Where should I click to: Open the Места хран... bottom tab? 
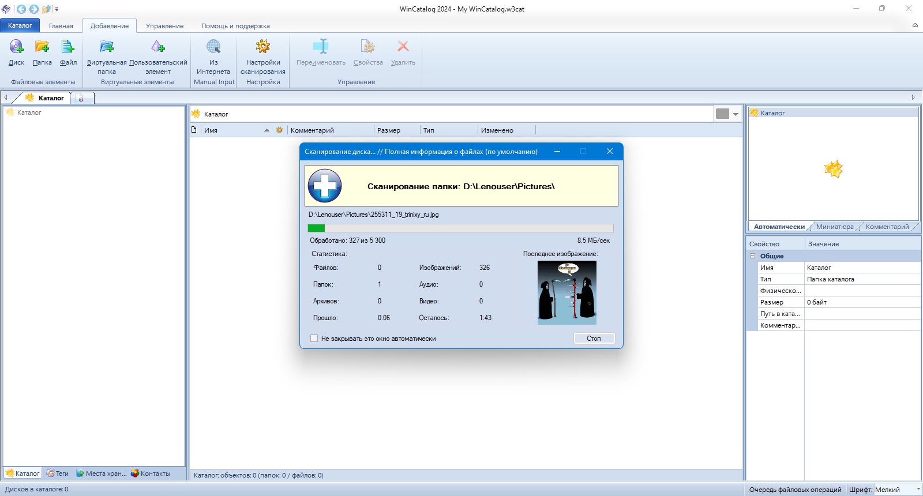102,474
